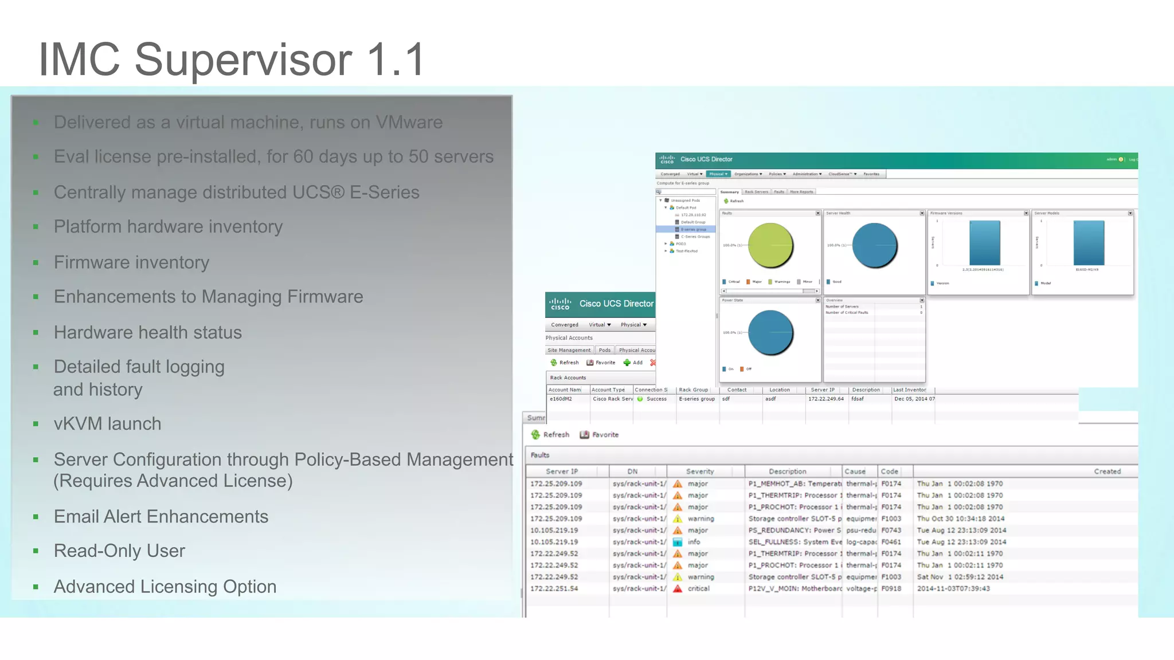Viewport: 1174px width, 660px height.
Task: Collapse the Unassigned Pods tree node
Action: (660, 201)
